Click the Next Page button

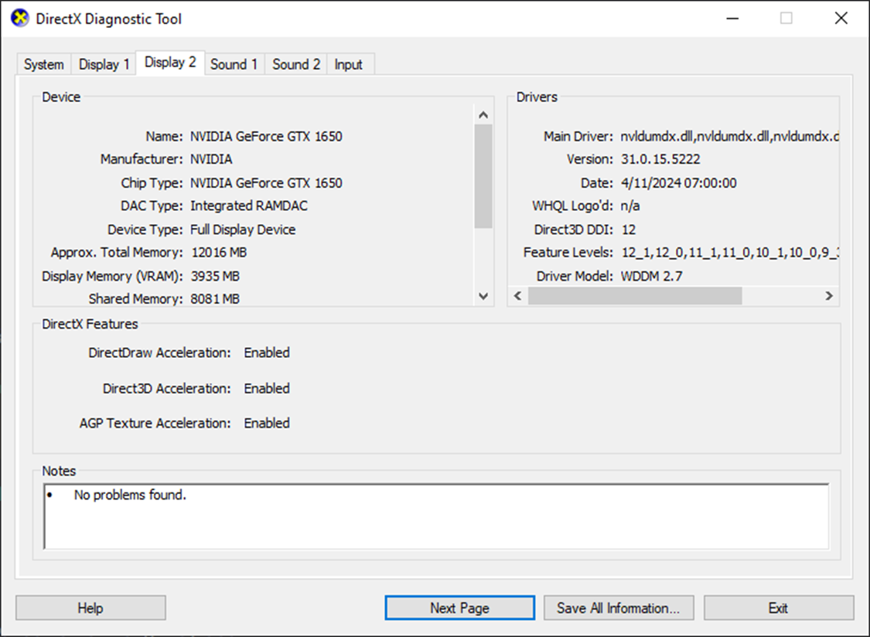click(460, 608)
